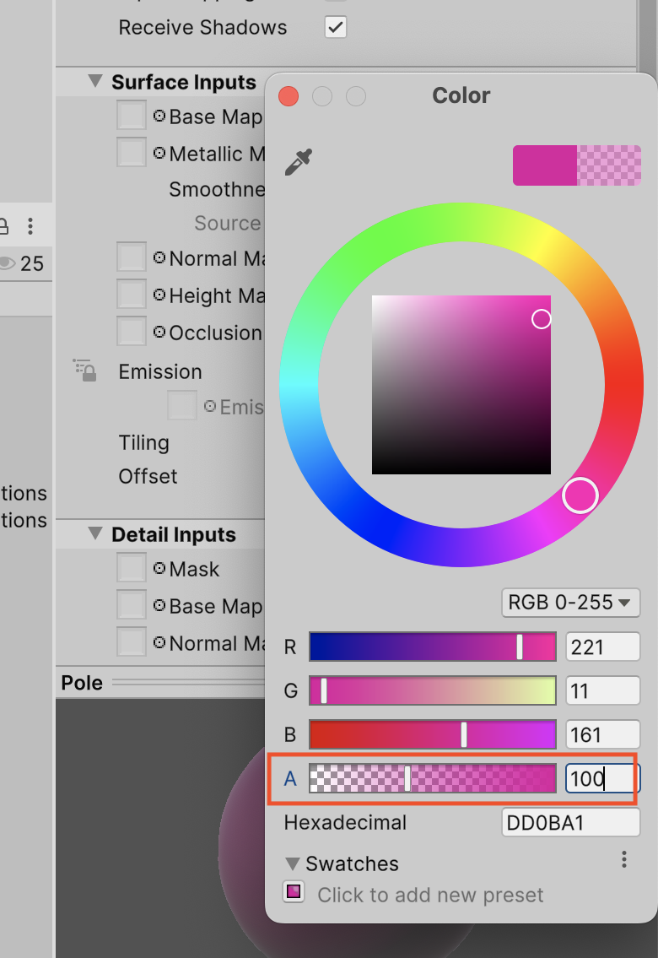Viewport: 658px width, 958px height.
Task: Collapse the Detail Inputs section
Action: pyautogui.click(x=95, y=535)
